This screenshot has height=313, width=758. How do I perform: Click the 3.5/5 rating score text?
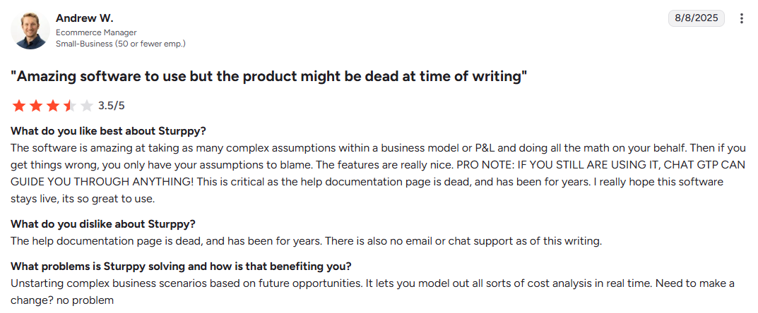pyautogui.click(x=111, y=106)
